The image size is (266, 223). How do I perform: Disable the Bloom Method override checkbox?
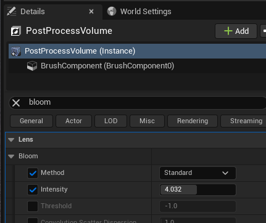[33, 173]
